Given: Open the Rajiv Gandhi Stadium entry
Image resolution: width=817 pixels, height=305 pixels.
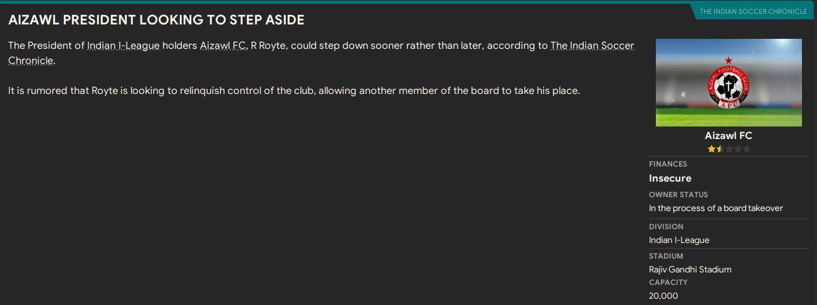Looking at the screenshot, I should pyautogui.click(x=690, y=269).
